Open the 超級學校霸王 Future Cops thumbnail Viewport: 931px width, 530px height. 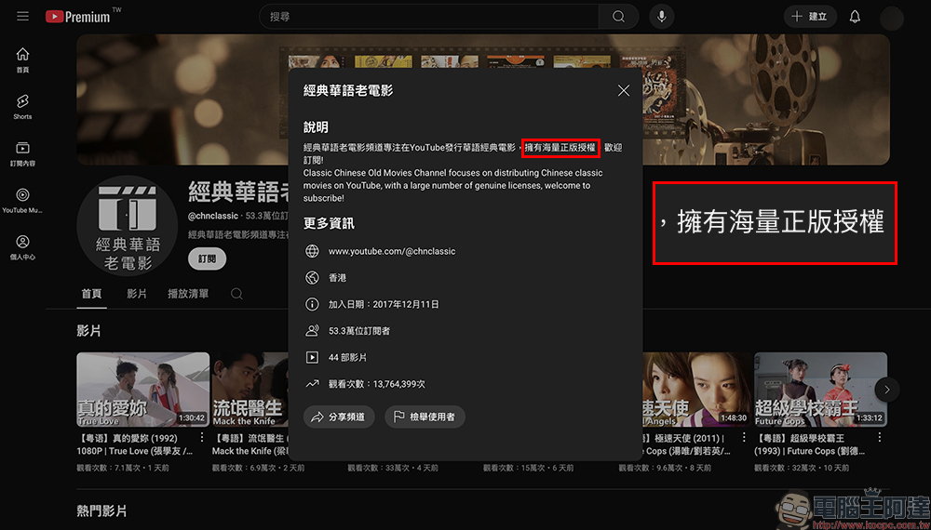tap(820, 390)
